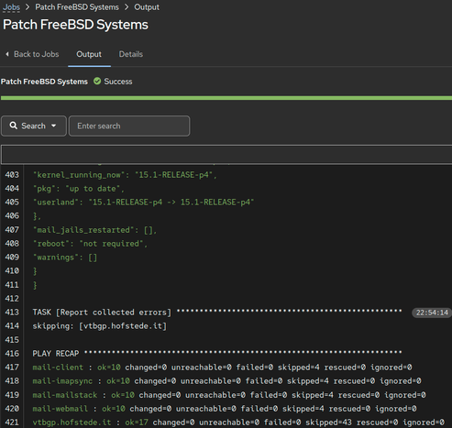
Task: Switch to the Details tab
Action: click(x=131, y=54)
